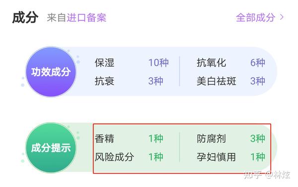Image resolution: width=298 pixels, height=187 pixels.
Task: Tap the green 成分提示 circle badge
Action: (51, 147)
